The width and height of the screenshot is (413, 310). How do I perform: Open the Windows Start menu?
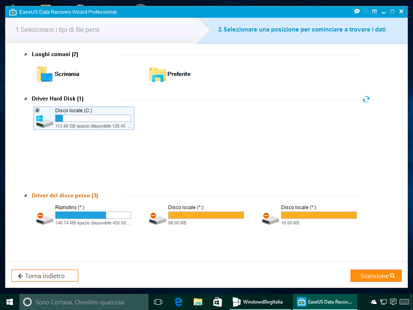(10, 302)
